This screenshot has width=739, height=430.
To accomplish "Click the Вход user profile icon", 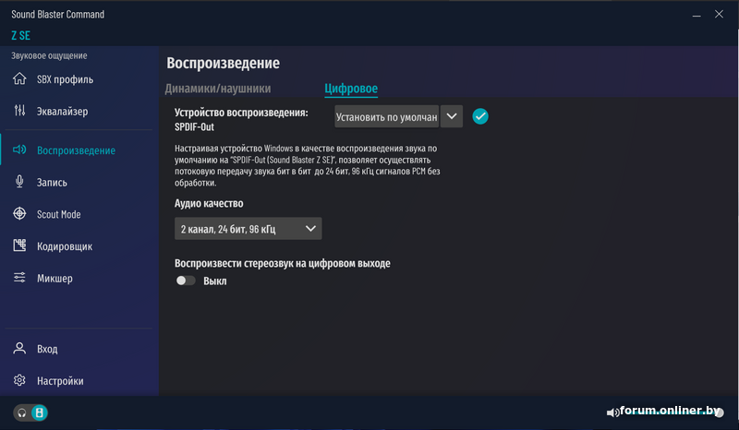I will pos(19,349).
